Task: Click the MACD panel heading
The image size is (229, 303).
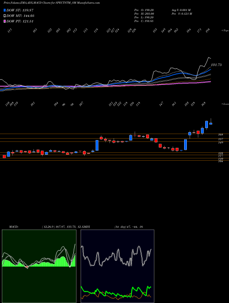Action: (x=14, y=227)
